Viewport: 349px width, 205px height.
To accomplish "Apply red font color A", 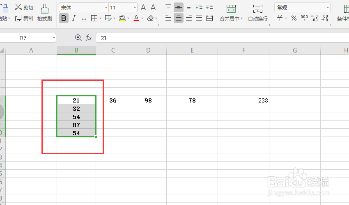I will pyautogui.click(x=136, y=18).
